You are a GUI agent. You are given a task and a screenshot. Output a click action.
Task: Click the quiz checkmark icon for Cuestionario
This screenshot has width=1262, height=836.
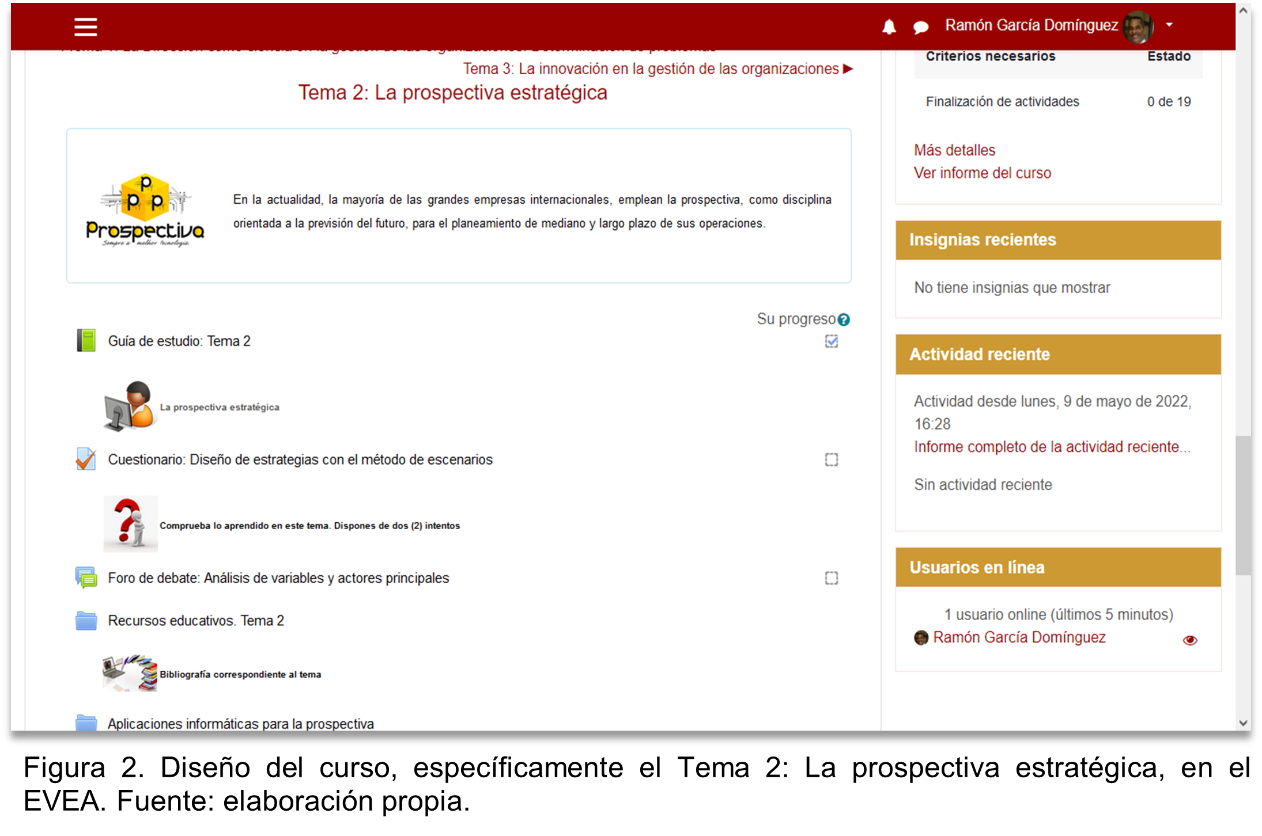(86, 459)
